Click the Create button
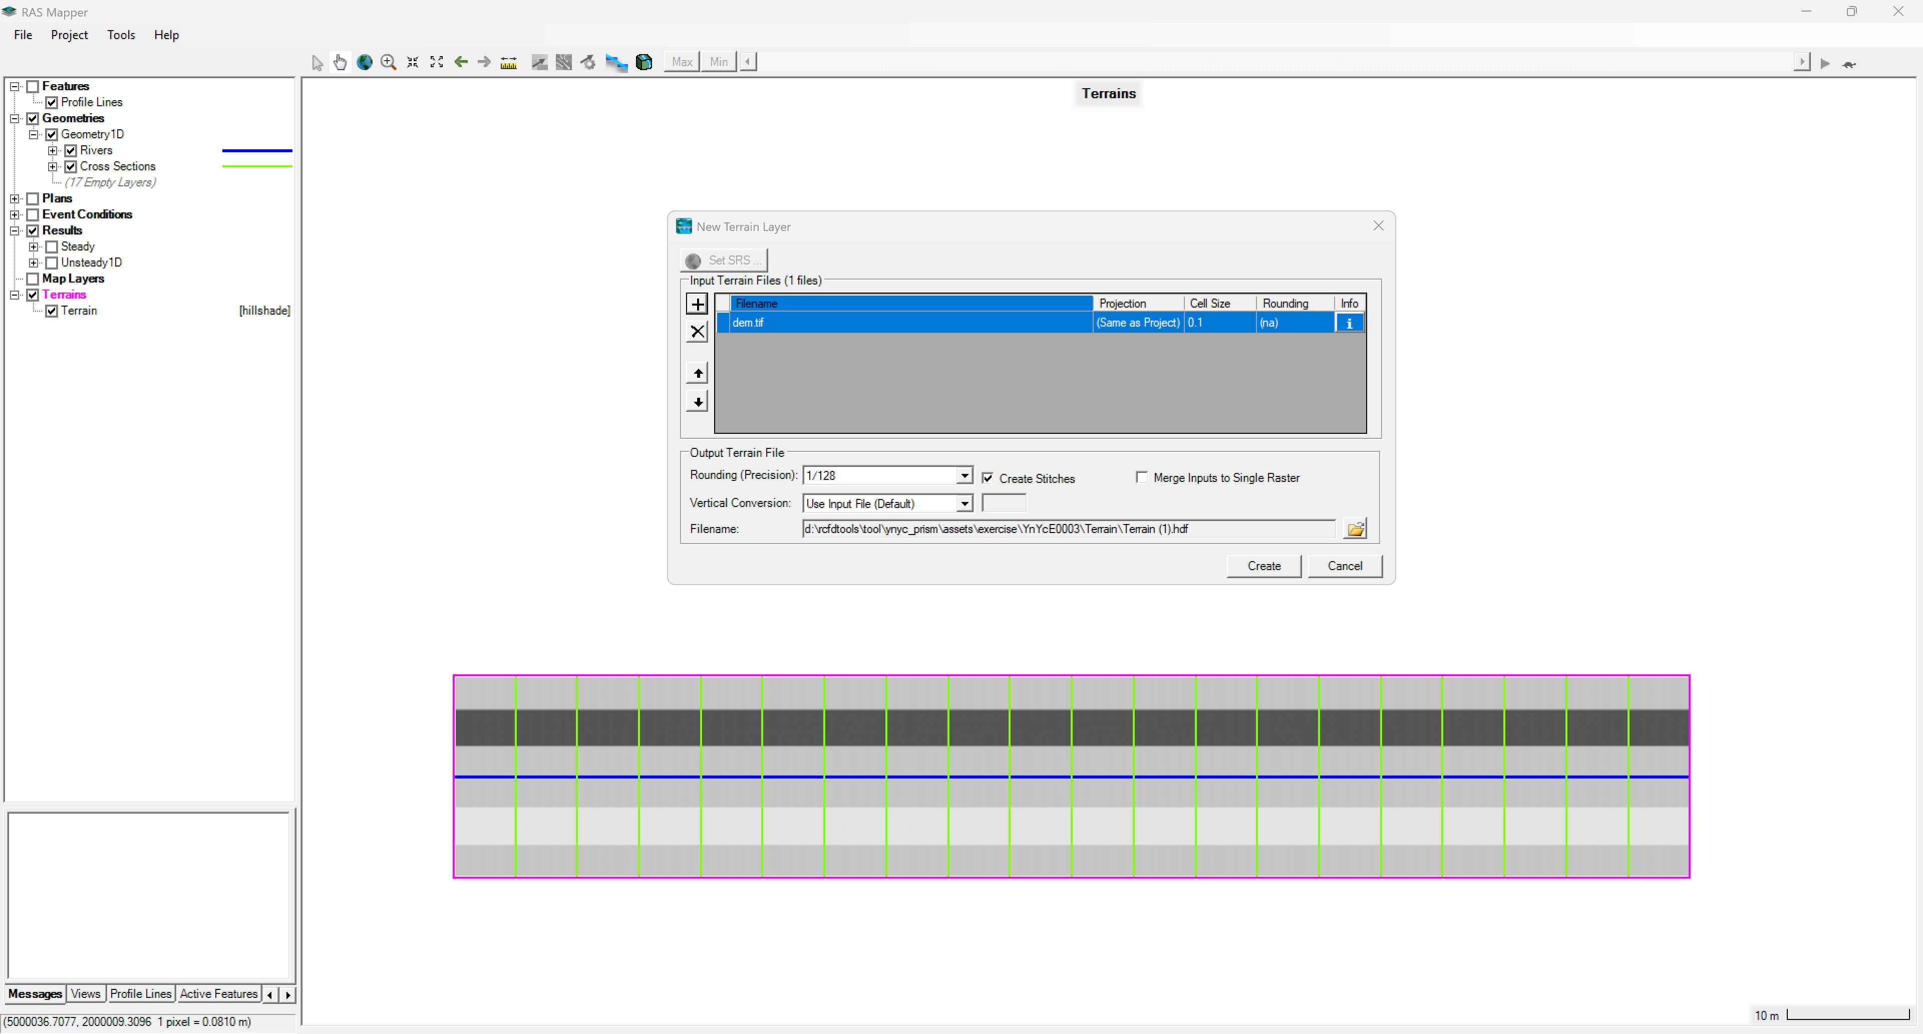1923x1034 pixels. (1264, 566)
